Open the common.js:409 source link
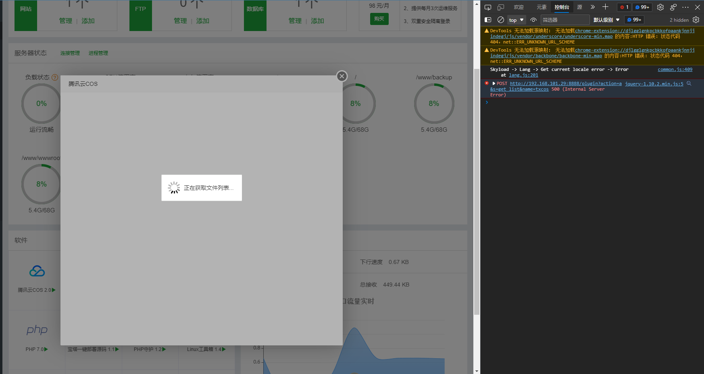Image resolution: width=704 pixels, height=374 pixels. (x=675, y=69)
